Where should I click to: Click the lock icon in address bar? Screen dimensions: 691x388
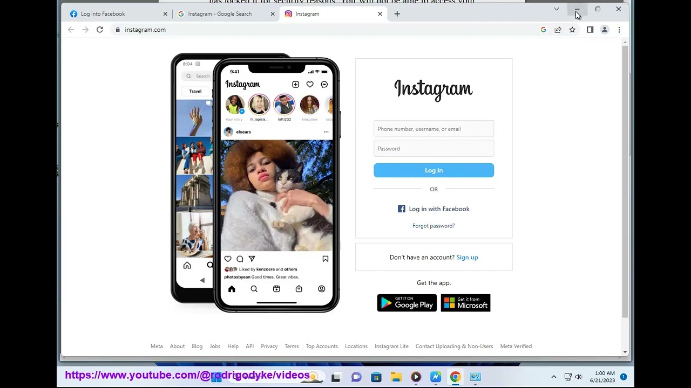pos(118,30)
